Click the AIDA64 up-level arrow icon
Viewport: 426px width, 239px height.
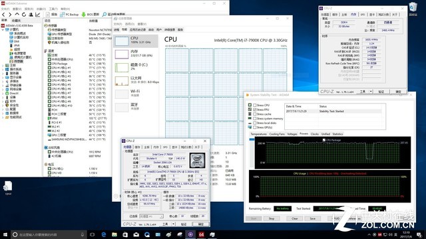(17, 15)
